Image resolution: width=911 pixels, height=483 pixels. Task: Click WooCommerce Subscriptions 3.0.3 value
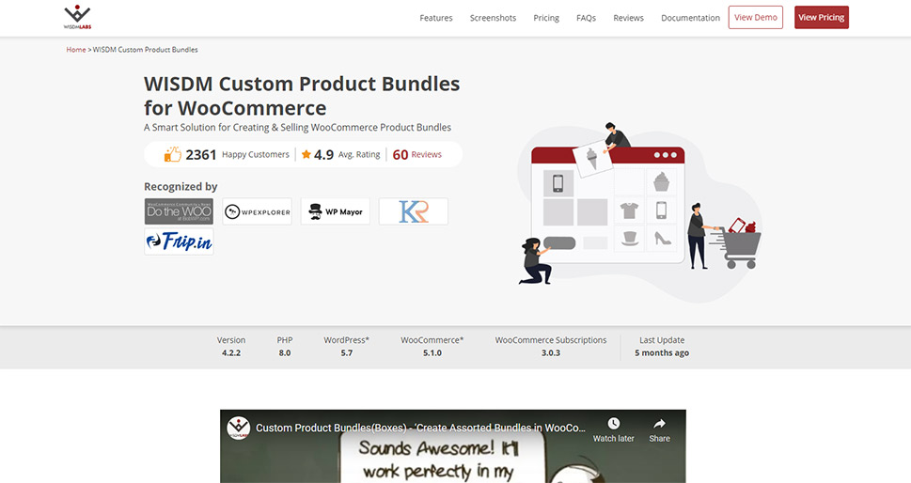[x=551, y=353]
